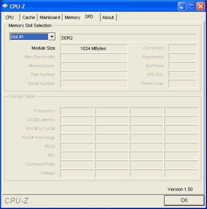Click the Version 1.50 label
This screenshot has height=209, width=207.
tap(180, 189)
